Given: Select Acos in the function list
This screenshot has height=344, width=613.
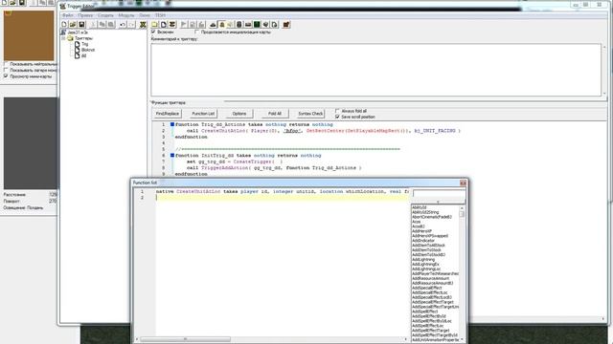Looking at the screenshot, I should (417, 222).
